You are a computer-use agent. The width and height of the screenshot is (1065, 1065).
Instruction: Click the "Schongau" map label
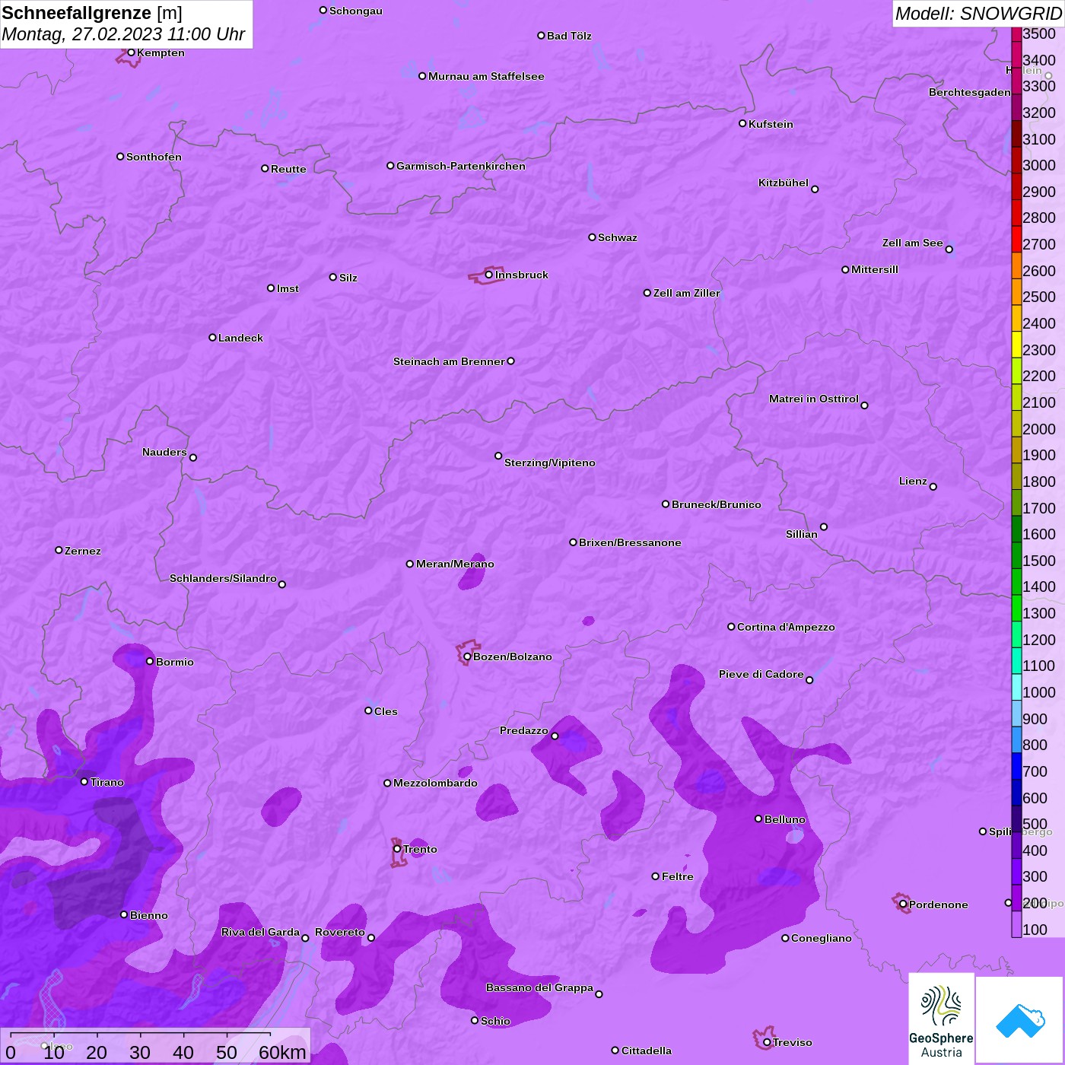[x=356, y=11]
